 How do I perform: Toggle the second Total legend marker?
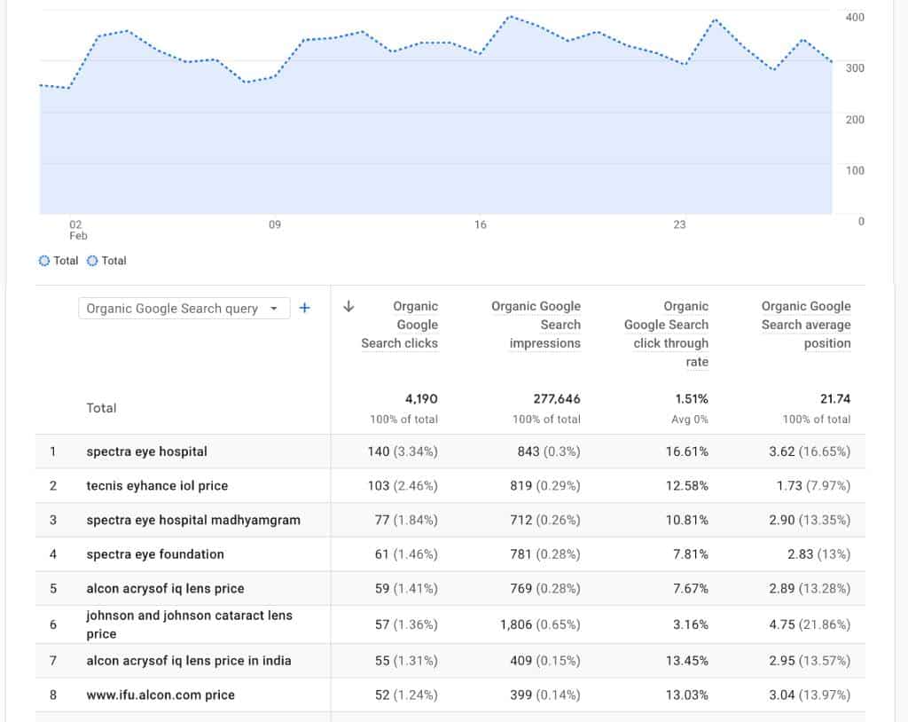coord(92,261)
